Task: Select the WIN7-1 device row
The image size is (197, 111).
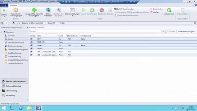Action: point(113,45)
